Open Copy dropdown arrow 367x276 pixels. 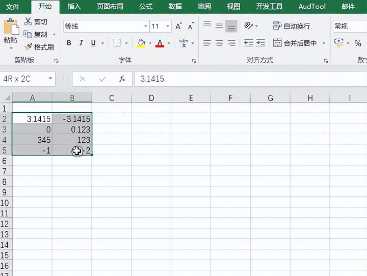tap(55, 35)
